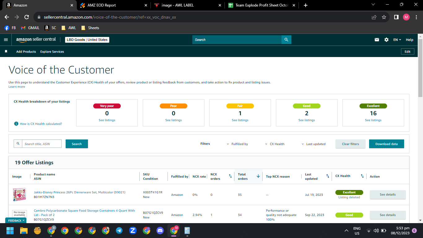Sort listings by Last updated arrows
The image size is (423, 238).
[x=328, y=176]
